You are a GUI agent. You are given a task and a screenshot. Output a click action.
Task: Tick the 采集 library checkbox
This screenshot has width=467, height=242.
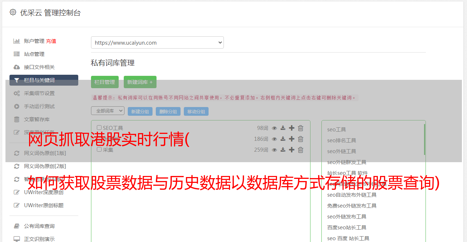tap(99, 149)
